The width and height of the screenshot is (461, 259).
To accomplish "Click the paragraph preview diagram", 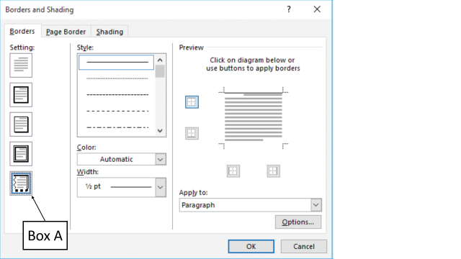I will point(253,118).
